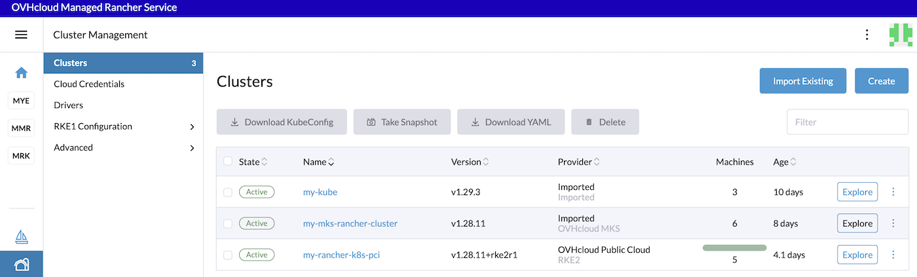
Task: Explore the my-rancher-k8s-pci cluster
Action: click(x=857, y=255)
